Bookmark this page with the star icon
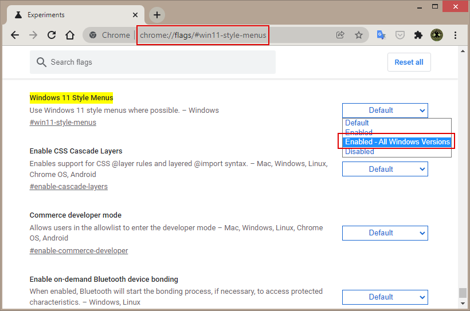The height and width of the screenshot is (311, 470). pos(358,35)
